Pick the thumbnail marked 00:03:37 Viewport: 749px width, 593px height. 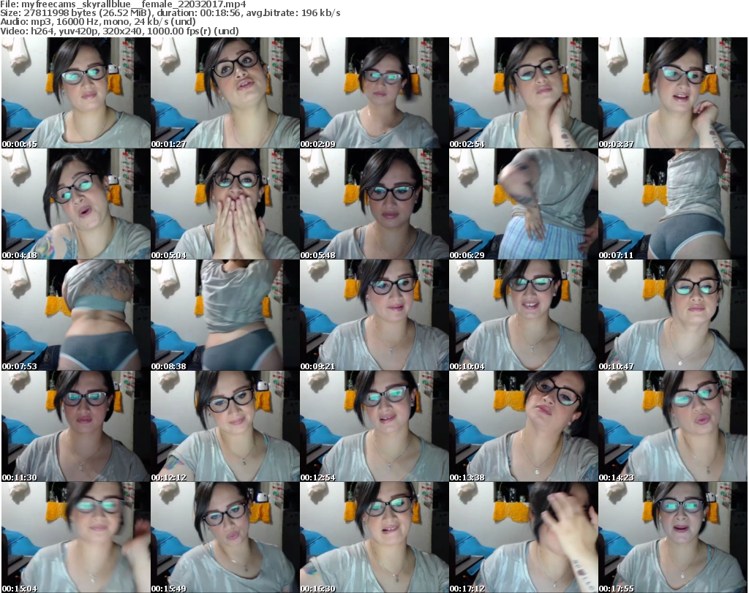(673, 93)
